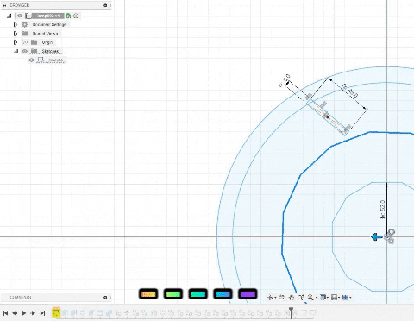Collapse the Browser panel with double-arrow icon

[4, 5]
